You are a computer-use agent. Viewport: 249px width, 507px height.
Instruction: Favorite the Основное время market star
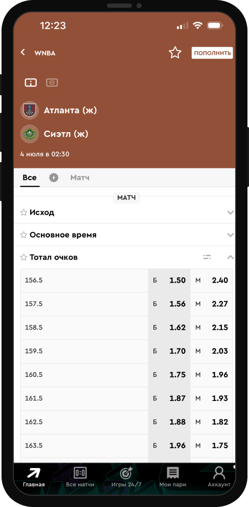tap(24, 235)
